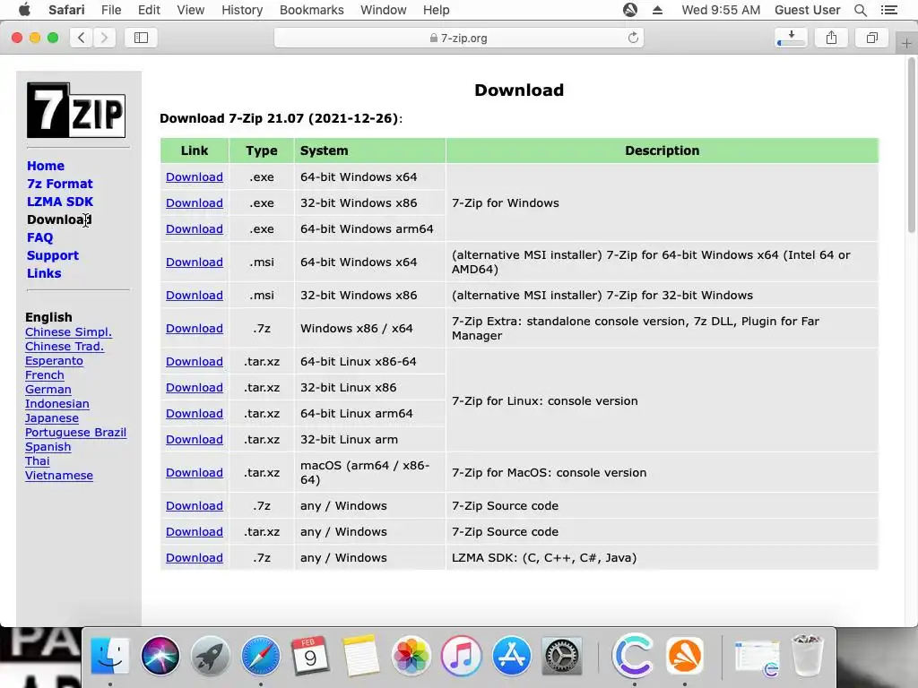This screenshot has height=688, width=918.
Task: Open the LZMA SDK sidebar link
Action: (x=60, y=202)
